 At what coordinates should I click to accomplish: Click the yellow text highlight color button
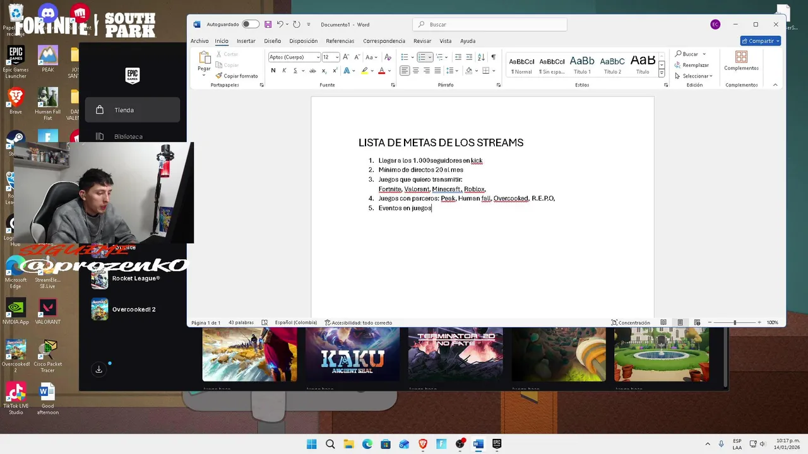pos(364,71)
